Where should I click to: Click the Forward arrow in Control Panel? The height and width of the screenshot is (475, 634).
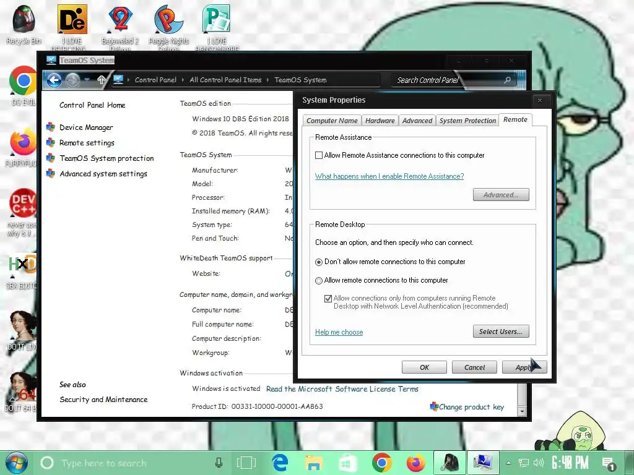point(72,80)
